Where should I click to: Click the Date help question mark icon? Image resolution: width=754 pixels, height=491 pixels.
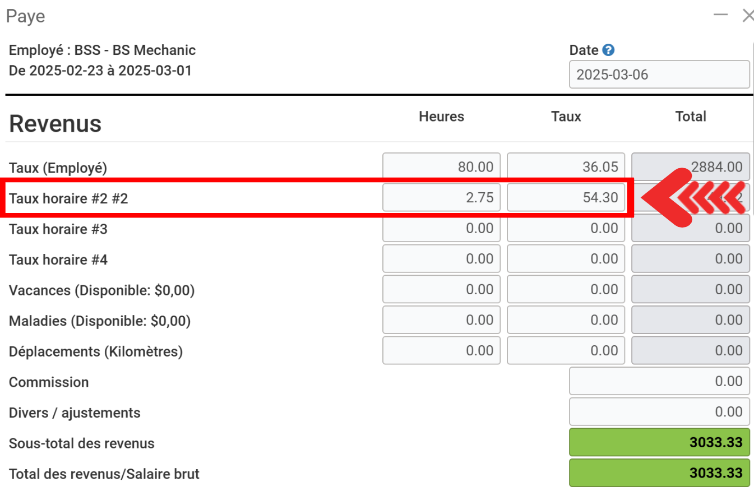point(608,50)
